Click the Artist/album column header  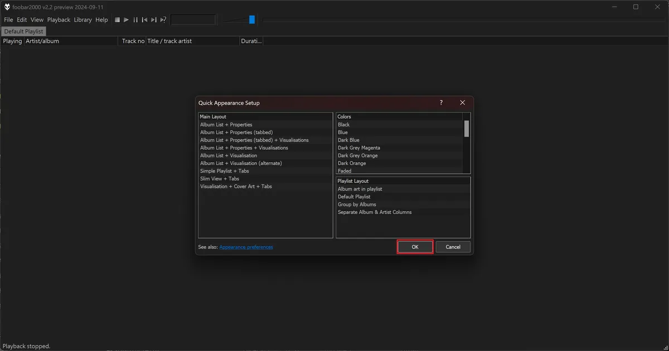(72, 41)
